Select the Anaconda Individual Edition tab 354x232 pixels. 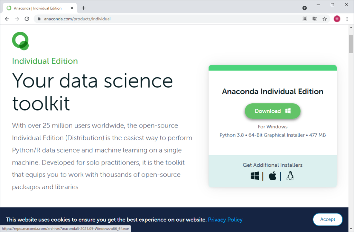coord(38,8)
